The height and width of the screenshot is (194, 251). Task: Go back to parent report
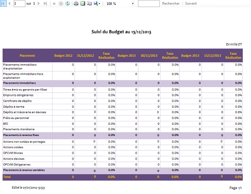[x=54, y=3]
